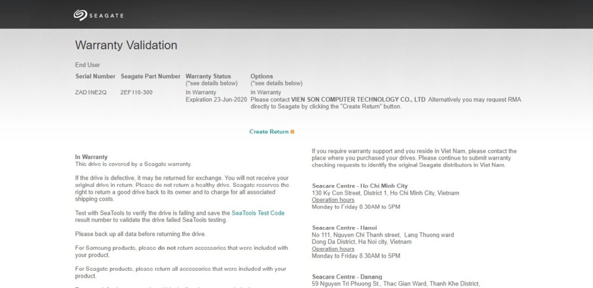Open the Create Return link
The image size is (593, 288).
tap(269, 132)
